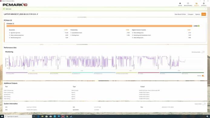Expand Video Editing Score details

(133, 38)
